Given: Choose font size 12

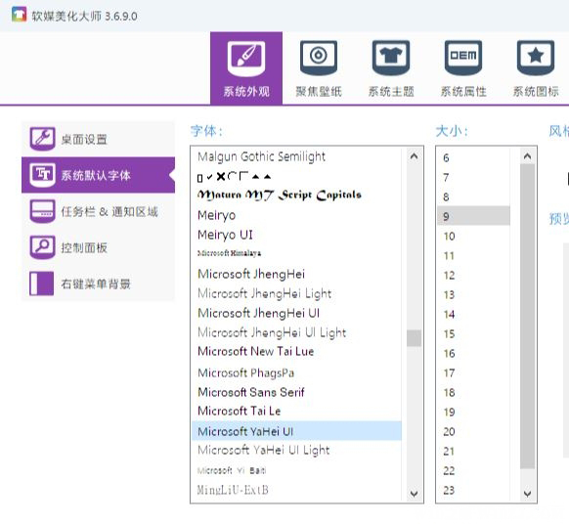Looking at the screenshot, I should click(x=473, y=275).
